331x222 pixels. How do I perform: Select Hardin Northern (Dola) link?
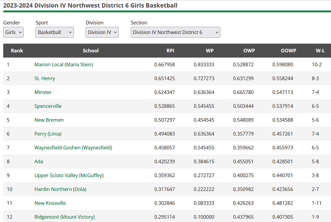point(61,189)
